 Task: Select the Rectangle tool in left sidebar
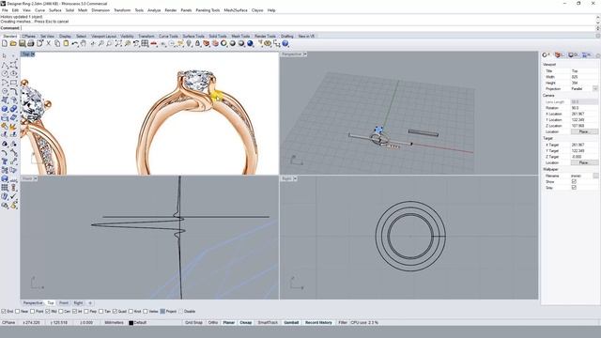click(13, 82)
